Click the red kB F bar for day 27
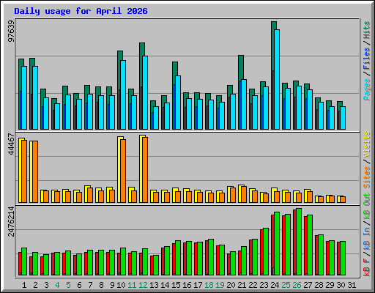 tap(305, 245)
